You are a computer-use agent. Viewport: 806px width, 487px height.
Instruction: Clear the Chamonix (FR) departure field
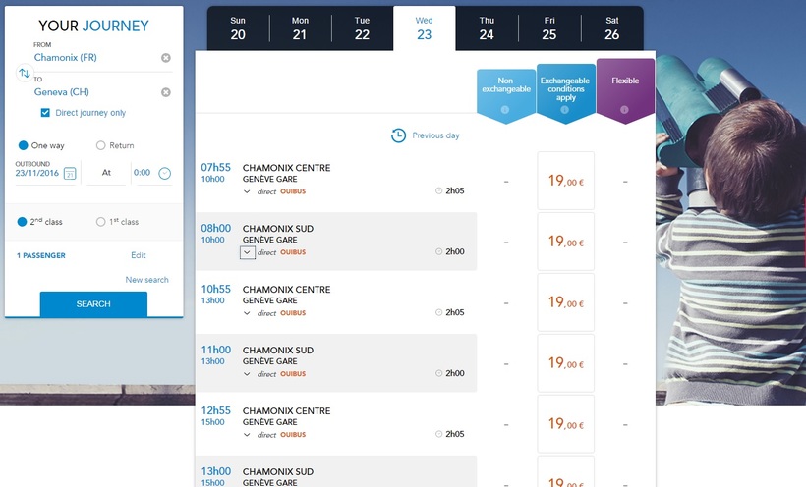coord(165,58)
